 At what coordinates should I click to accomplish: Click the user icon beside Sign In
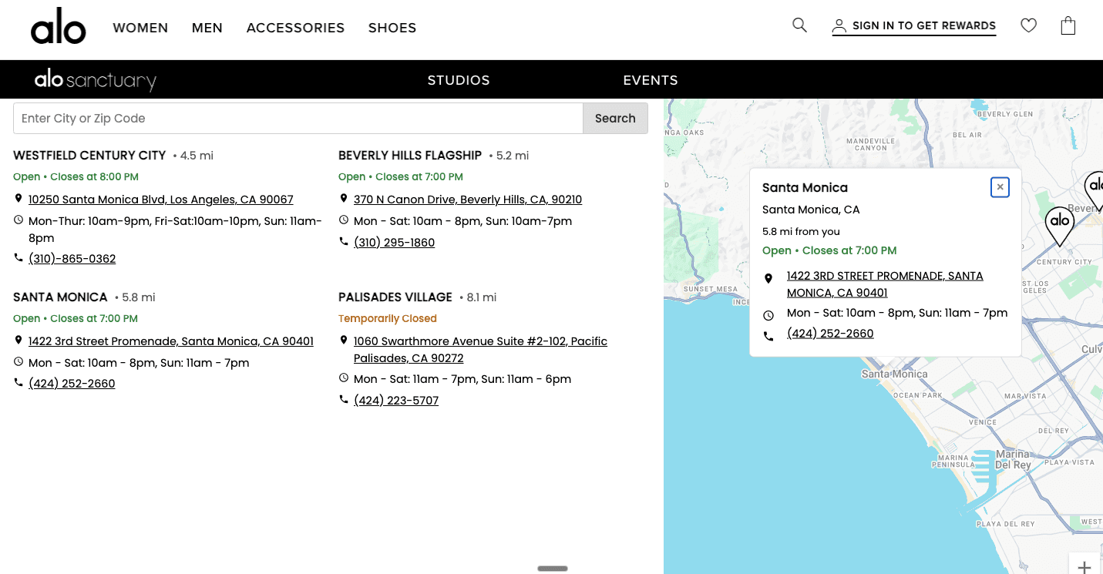pos(839,26)
